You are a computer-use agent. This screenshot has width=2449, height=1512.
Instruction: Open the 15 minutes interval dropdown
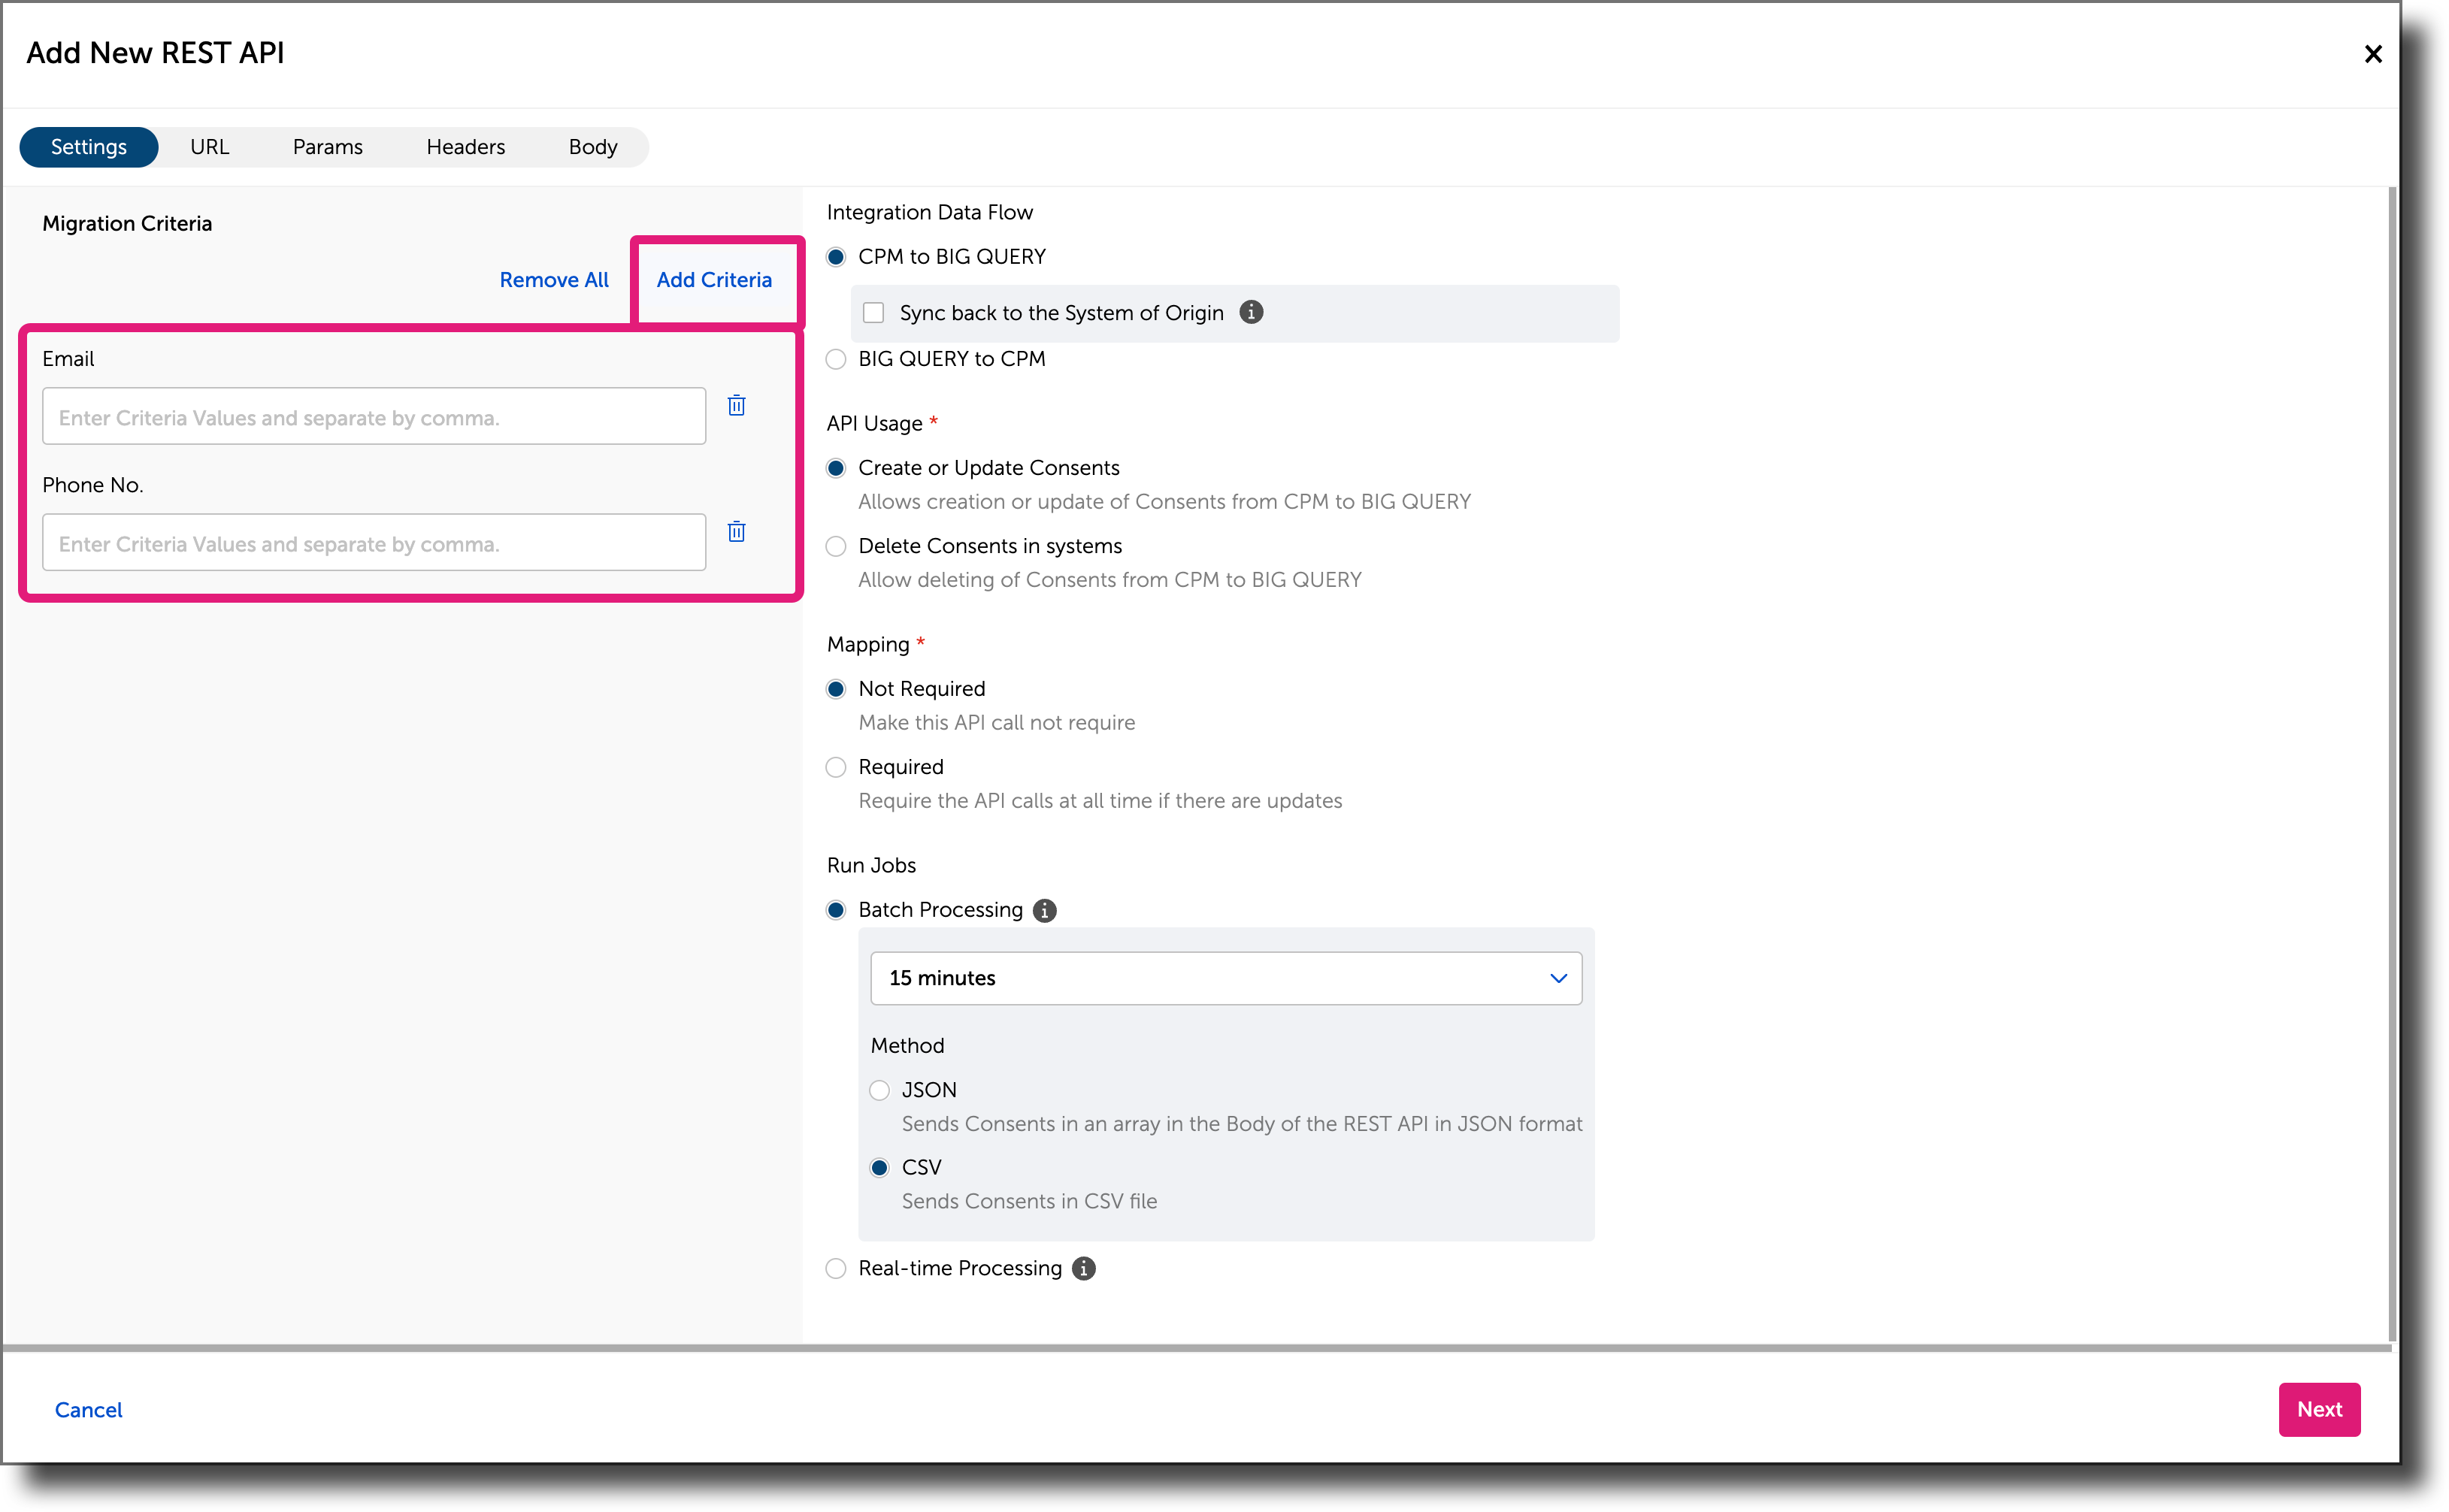[x=1226, y=979]
